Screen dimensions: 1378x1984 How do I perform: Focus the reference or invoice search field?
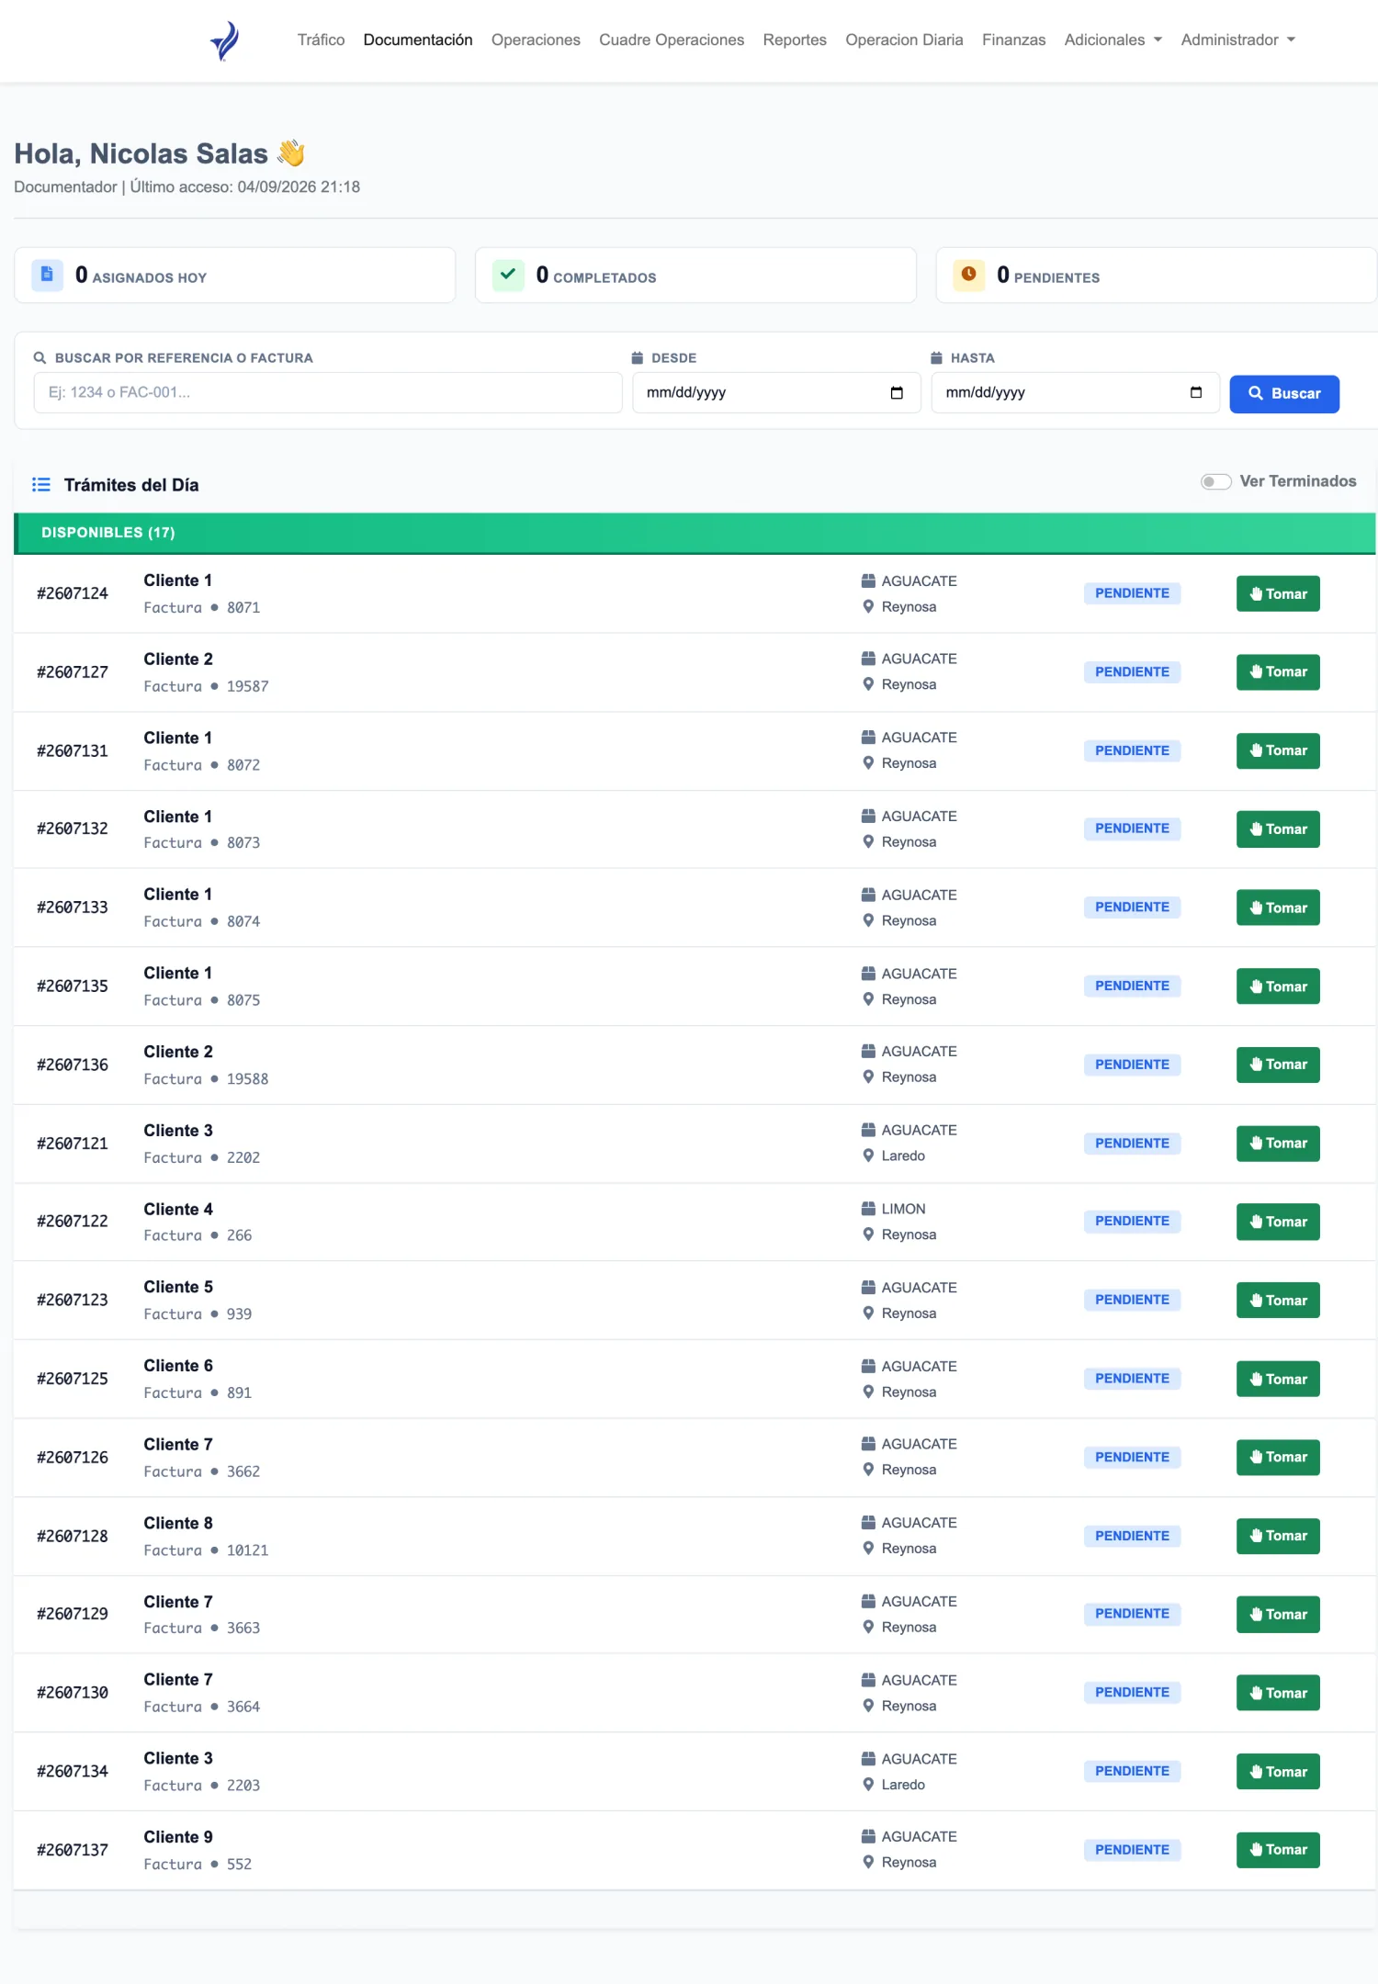coord(328,392)
